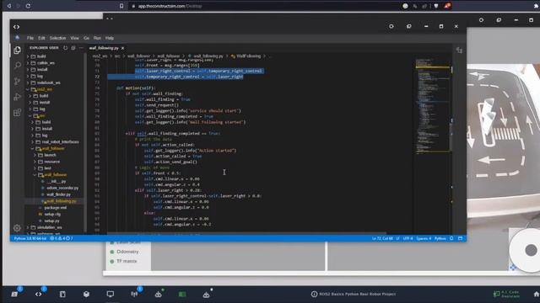Open the View menu
The height and width of the screenshot is (303, 540).
point(75,38)
